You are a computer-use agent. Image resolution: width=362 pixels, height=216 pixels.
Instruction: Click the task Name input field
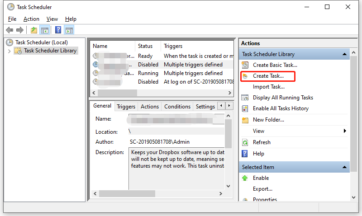[176, 119]
